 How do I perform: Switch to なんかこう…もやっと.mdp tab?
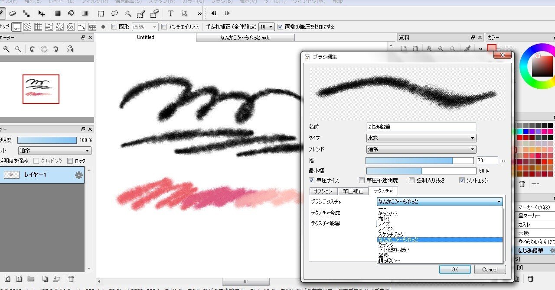(x=245, y=38)
